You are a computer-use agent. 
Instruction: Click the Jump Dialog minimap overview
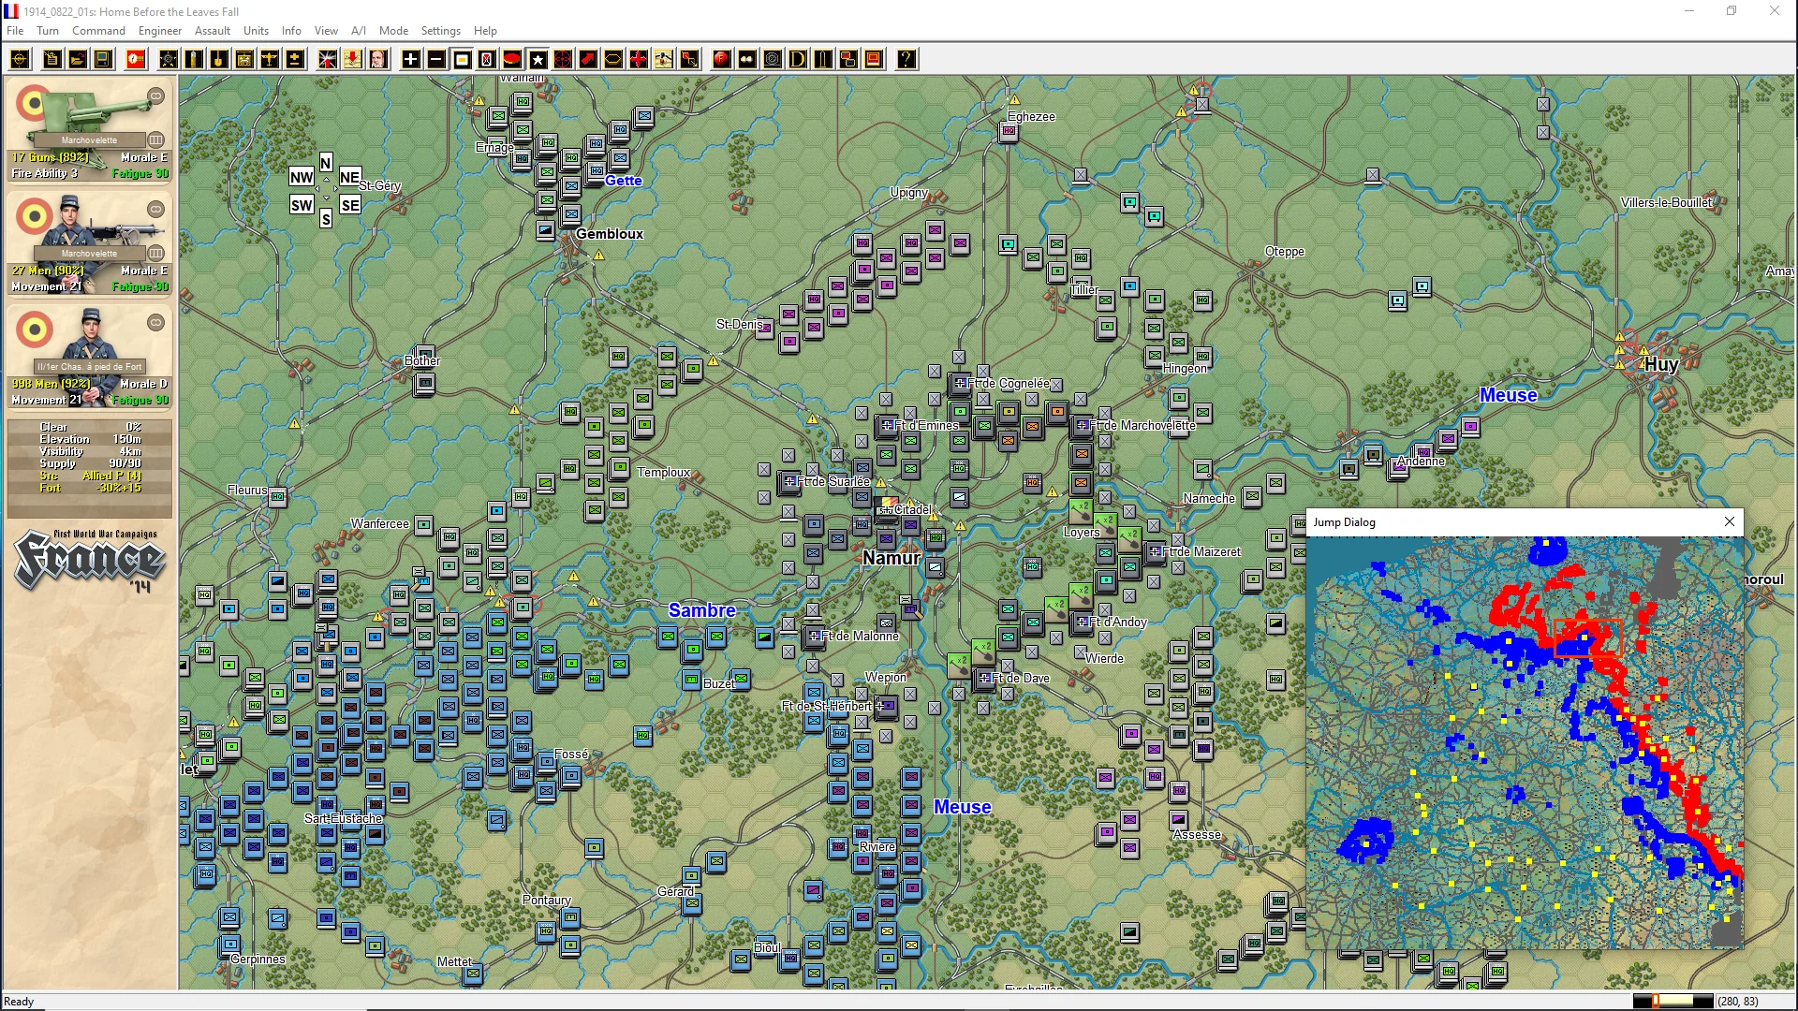(1525, 742)
